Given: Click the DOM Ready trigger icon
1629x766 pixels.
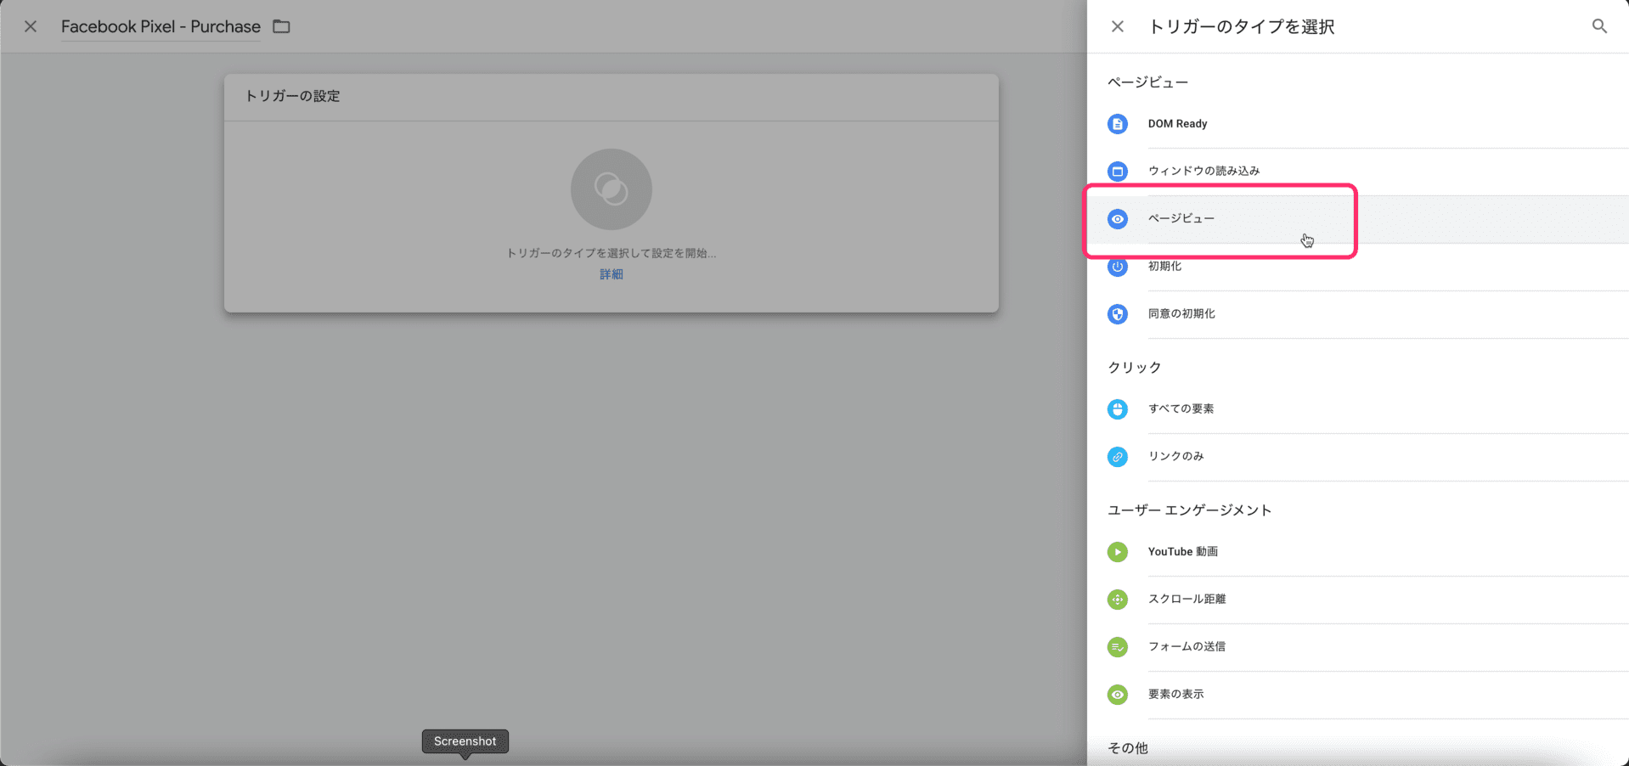Looking at the screenshot, I should [1118, 124].
